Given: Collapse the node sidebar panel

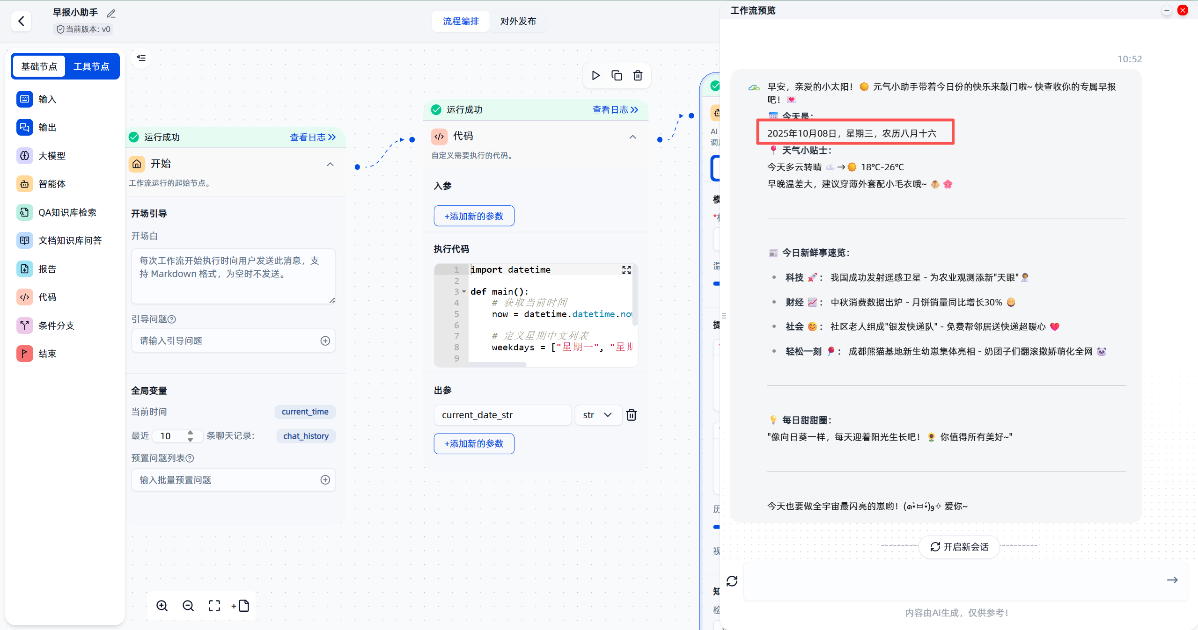Looking at the screenshot, I should (x=141, y=58).
